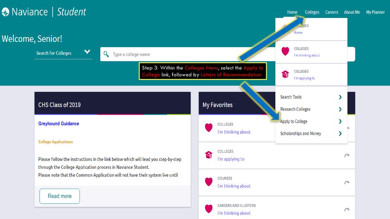Expand the Search Tools submenu

(311, 97)
